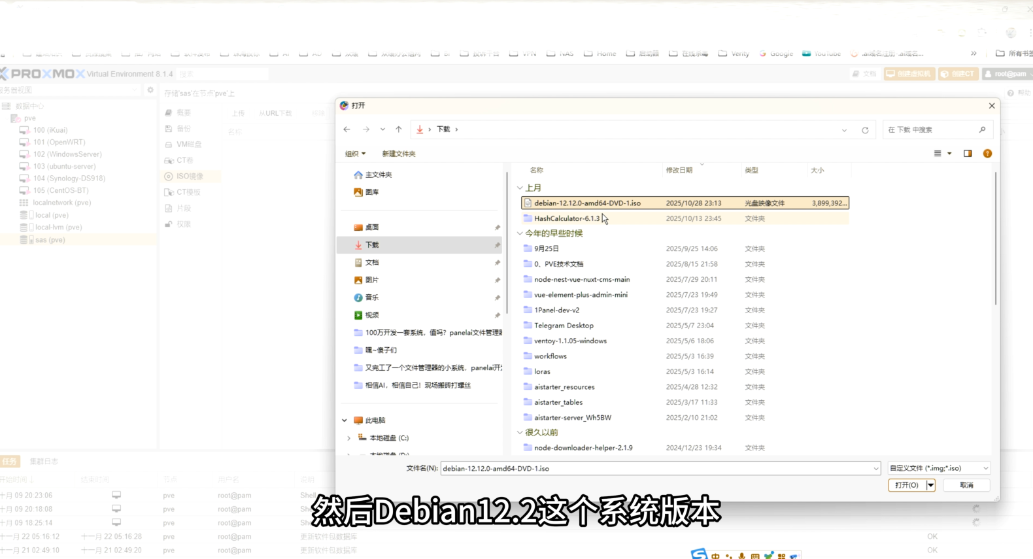
Task: Collapse the 上月 file group
Action: 520,188
